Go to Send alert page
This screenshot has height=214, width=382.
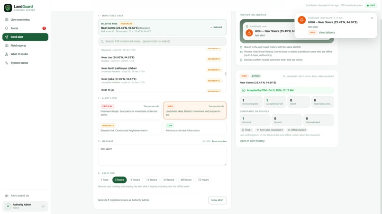coord(25,37)
